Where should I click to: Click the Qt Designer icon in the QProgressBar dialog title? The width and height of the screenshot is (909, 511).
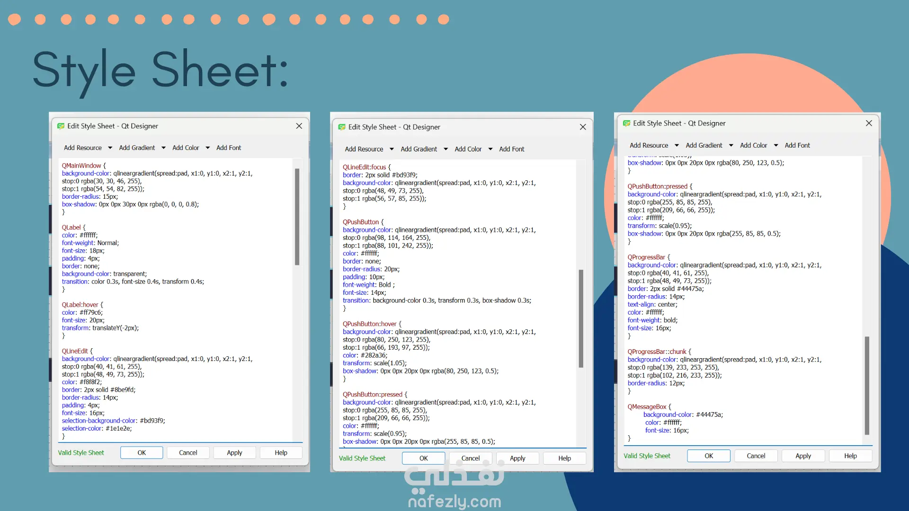tap(627, 123)
